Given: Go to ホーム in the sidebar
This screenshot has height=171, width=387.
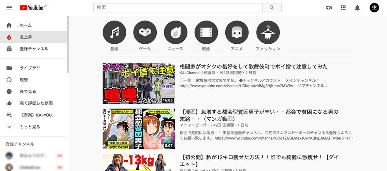Looking at the screenshot, I should coord(26,25).
